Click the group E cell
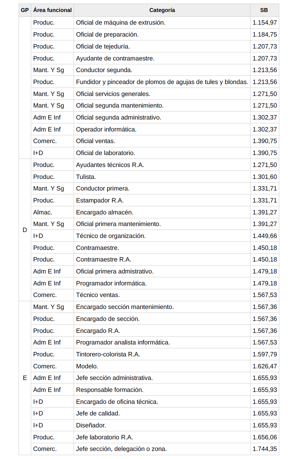 click(25, 378)
